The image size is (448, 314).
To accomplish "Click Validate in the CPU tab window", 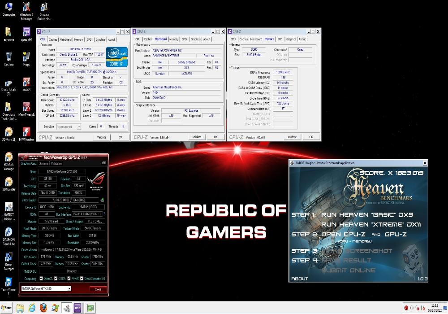I will coord(101,137).
